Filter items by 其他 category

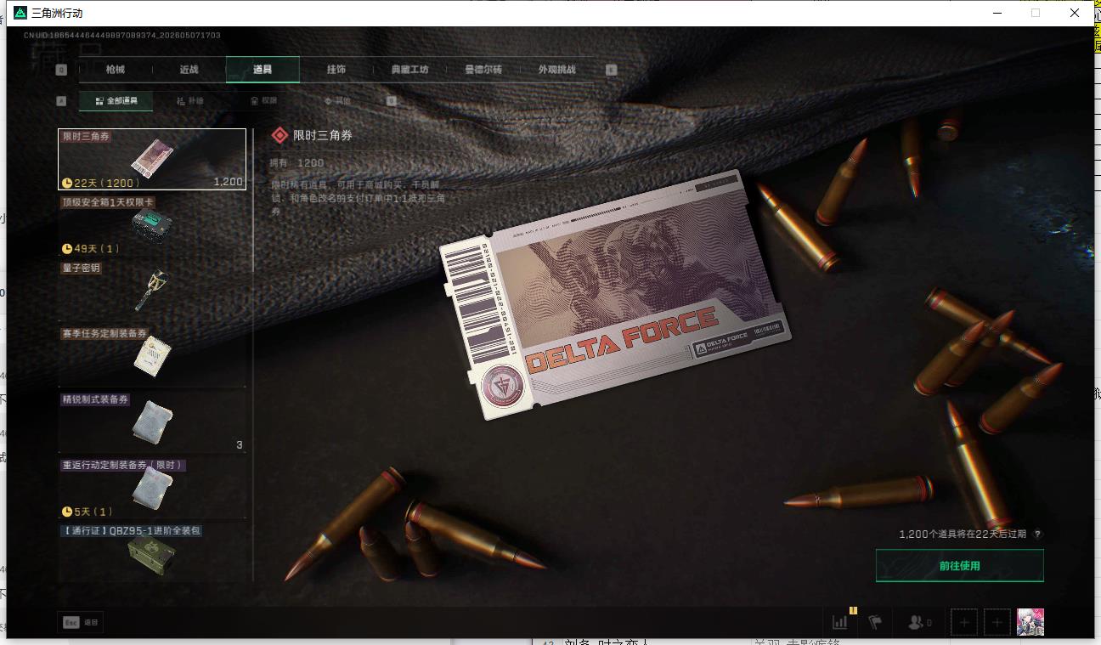pyautogui.click(x=338, y=101)
